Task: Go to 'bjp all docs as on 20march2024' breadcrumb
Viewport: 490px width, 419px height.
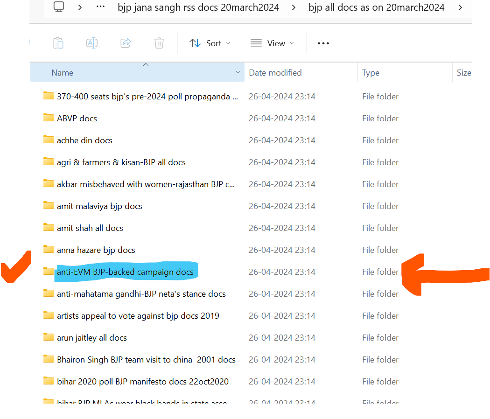Action: [376, 7]
